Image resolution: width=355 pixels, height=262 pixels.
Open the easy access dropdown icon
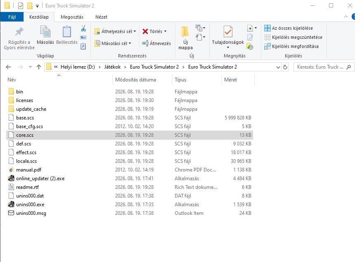pos(200,37)
